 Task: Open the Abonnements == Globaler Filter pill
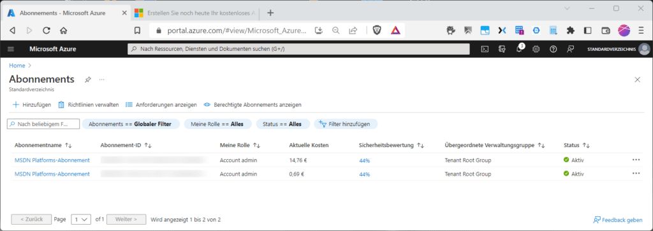(x=130, y=124)
